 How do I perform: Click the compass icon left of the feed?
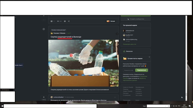[44, 29]
